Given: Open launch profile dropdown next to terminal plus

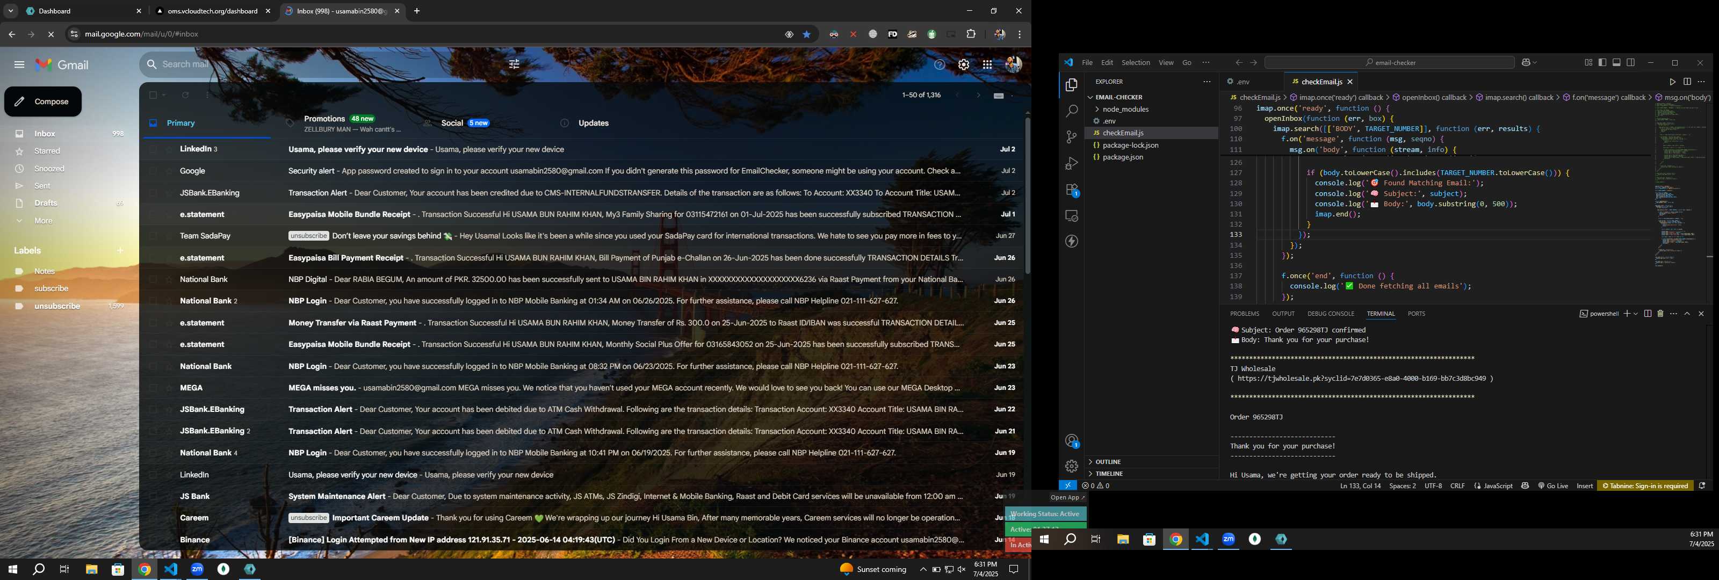Looking at the screenshot, I should 1636,314.
